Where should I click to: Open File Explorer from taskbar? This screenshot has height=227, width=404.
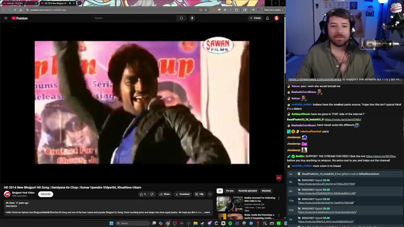[195, 223]
